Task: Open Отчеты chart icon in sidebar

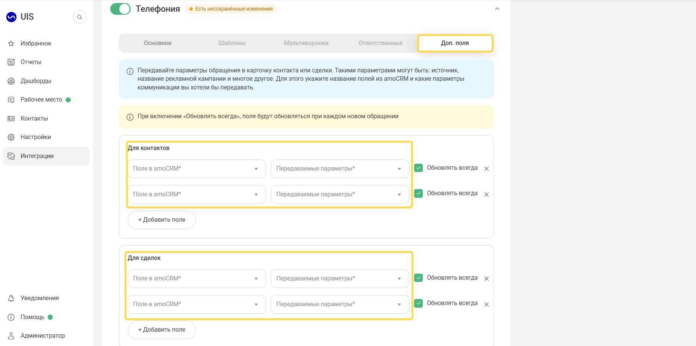Action: [x=11, y=62]
